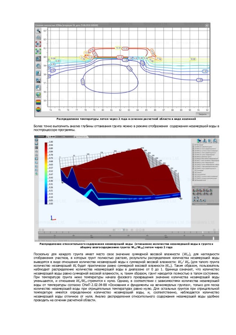Click the round rainbow sphere icon
Image resolution: width=236 pixels, height=335 pixels.
38,109
